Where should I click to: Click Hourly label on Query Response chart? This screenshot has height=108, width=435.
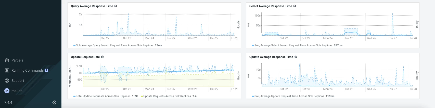[238, 25]
